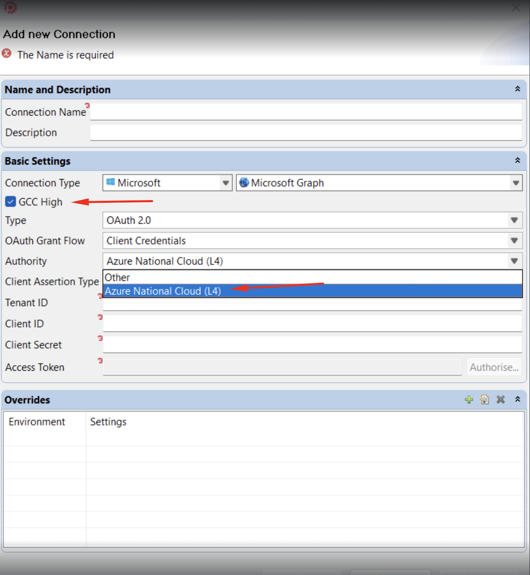This screenshot has height=575, width=530.
Task: Collapse the Name and Description section
Action: tap(517, 89)
